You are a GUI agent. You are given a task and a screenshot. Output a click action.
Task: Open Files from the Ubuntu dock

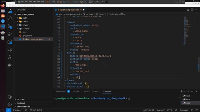tap(3, 11)
